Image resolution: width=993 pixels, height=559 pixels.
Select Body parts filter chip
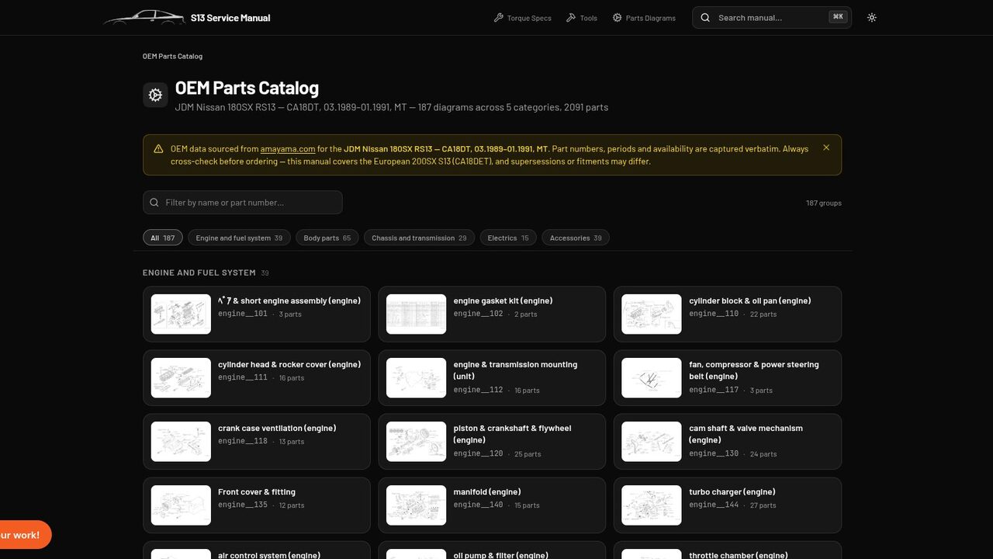point(327,238)
